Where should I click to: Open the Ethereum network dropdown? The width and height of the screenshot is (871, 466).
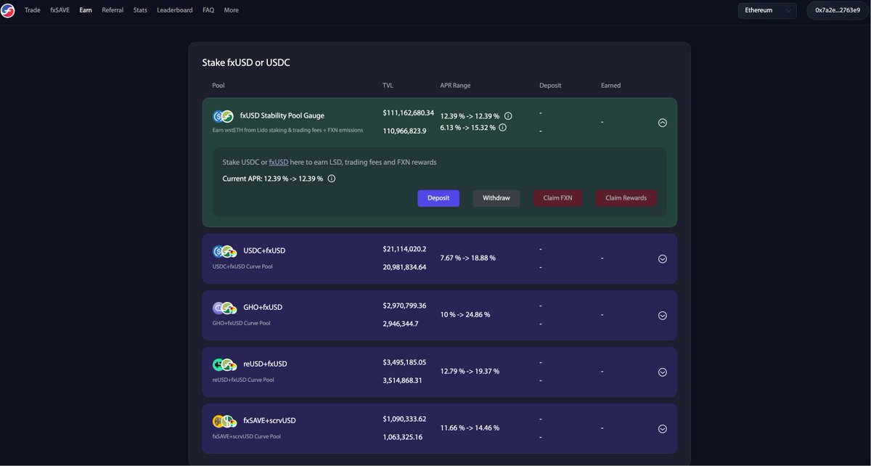[x=766, y=10]
